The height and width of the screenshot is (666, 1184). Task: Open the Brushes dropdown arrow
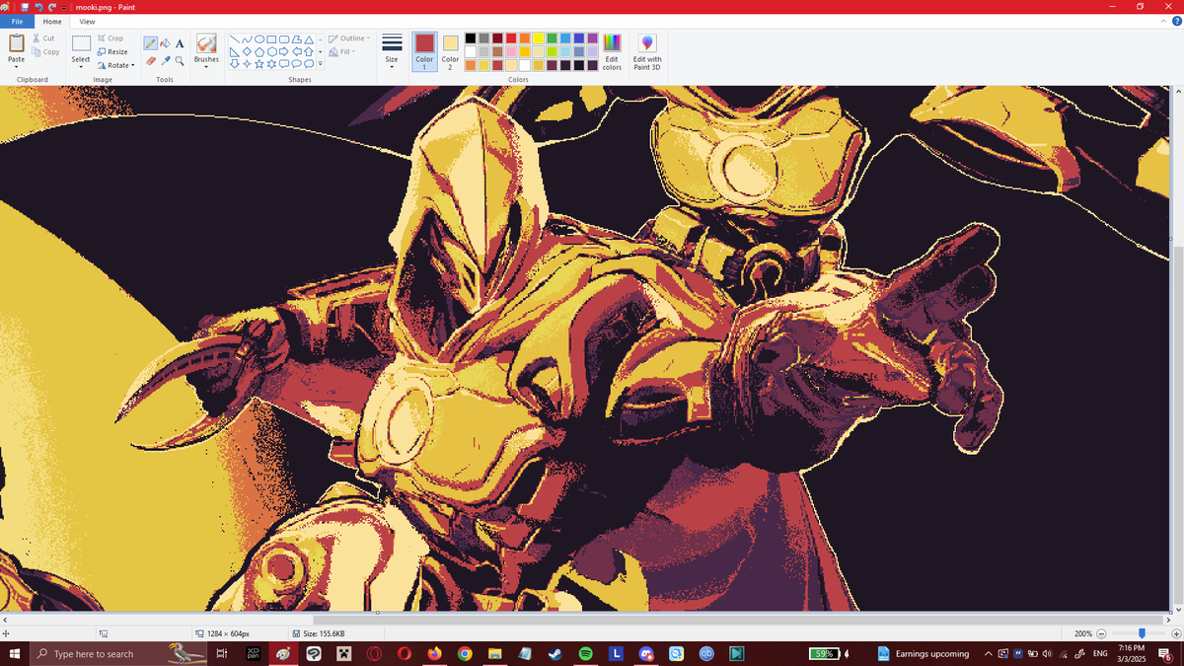coord(206,67)
